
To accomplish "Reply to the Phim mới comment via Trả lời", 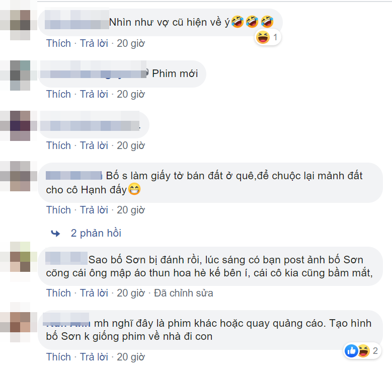I will coord(94,94).
